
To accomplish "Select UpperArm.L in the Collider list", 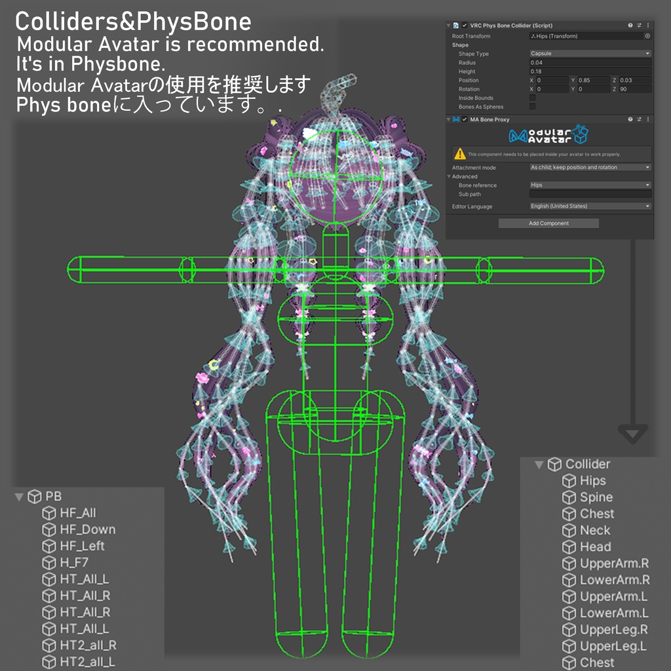I will [x=613, y=596].
